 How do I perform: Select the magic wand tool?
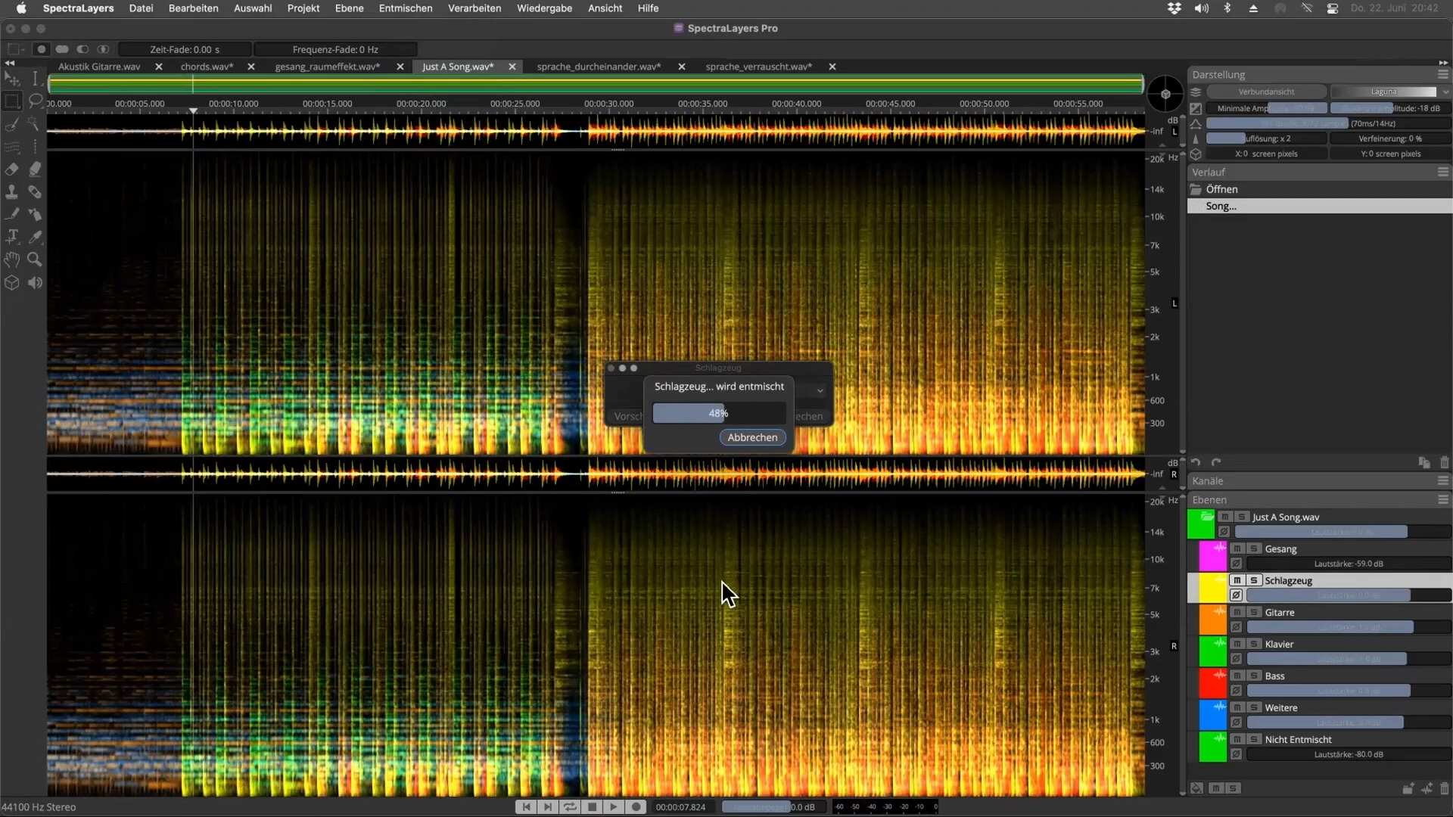(35, 124)
